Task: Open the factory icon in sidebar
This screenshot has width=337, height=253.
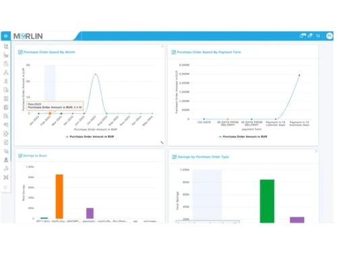Action: click(x=6, y=55)
